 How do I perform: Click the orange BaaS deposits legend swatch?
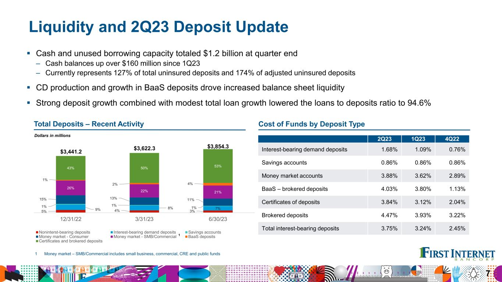185,237
